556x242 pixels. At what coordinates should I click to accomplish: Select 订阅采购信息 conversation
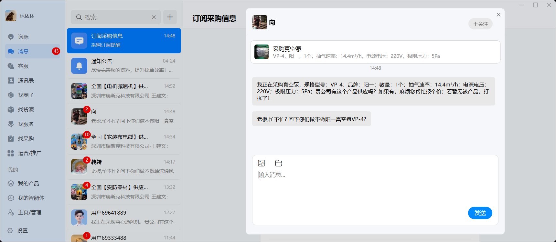[x=124, y=41]
